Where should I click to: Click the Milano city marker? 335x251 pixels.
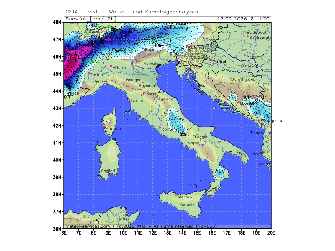tap(111, 66)
